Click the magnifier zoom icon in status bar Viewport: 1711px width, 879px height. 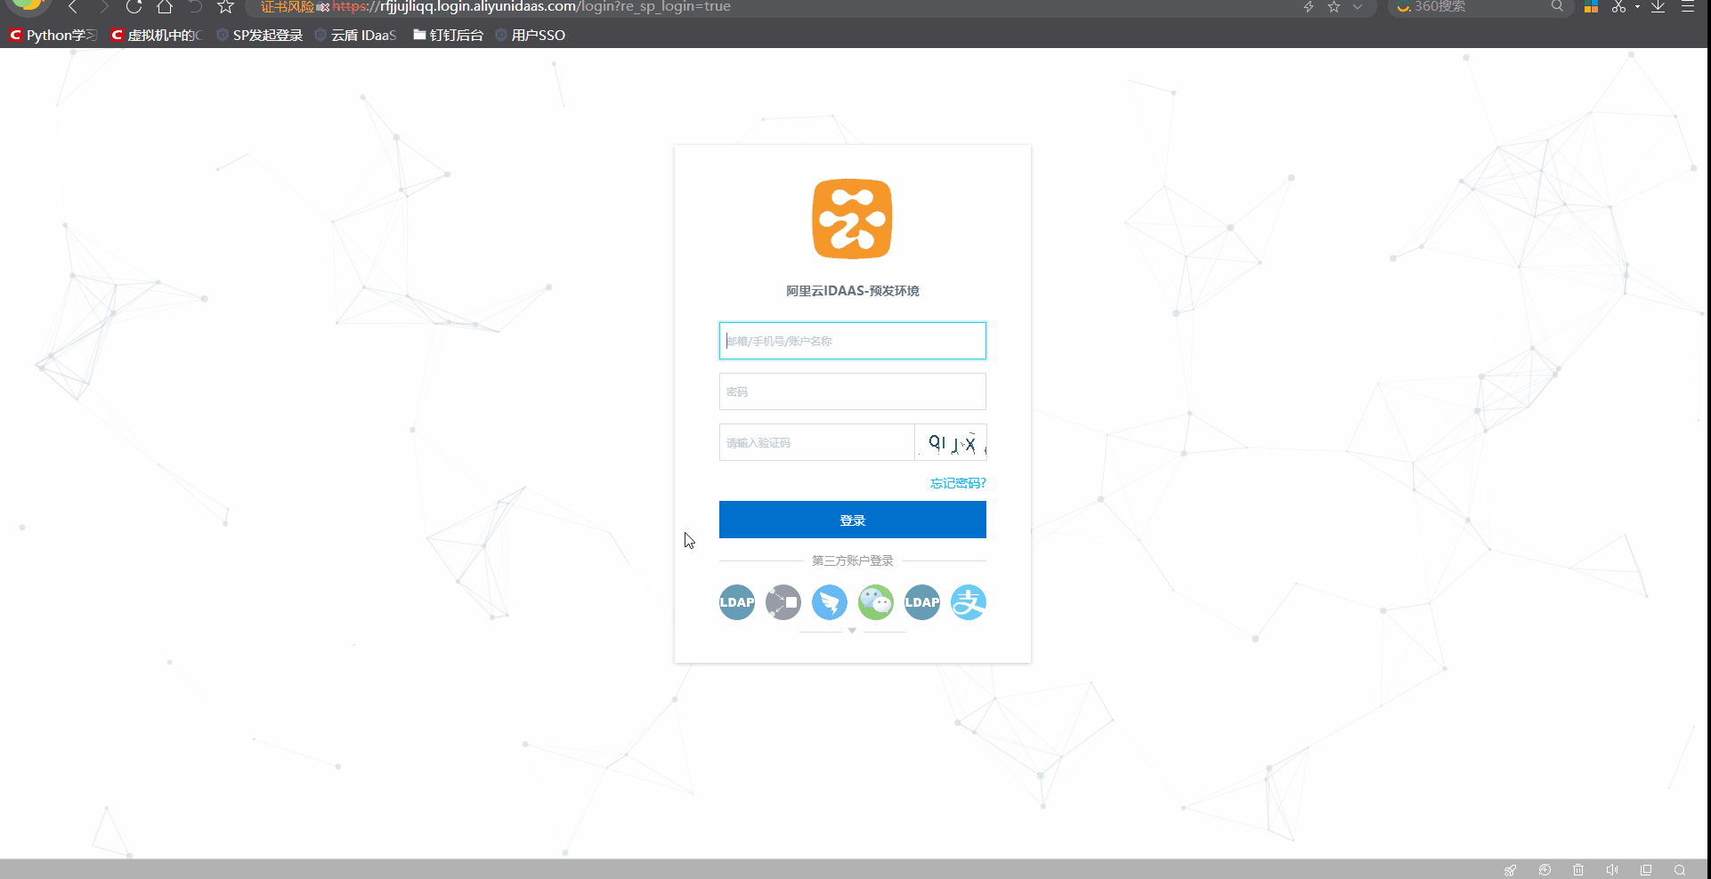[1680, 870]
